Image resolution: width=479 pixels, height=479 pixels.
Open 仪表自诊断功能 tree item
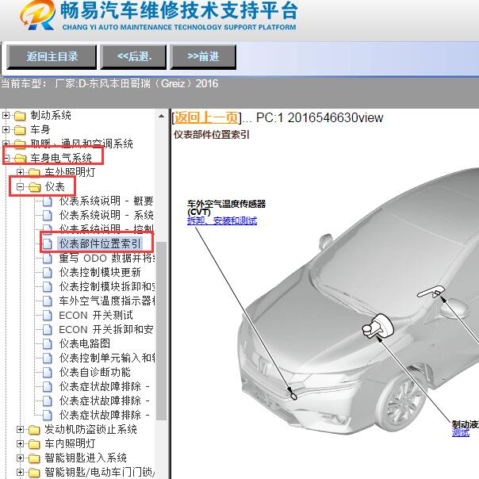point(95,373)
